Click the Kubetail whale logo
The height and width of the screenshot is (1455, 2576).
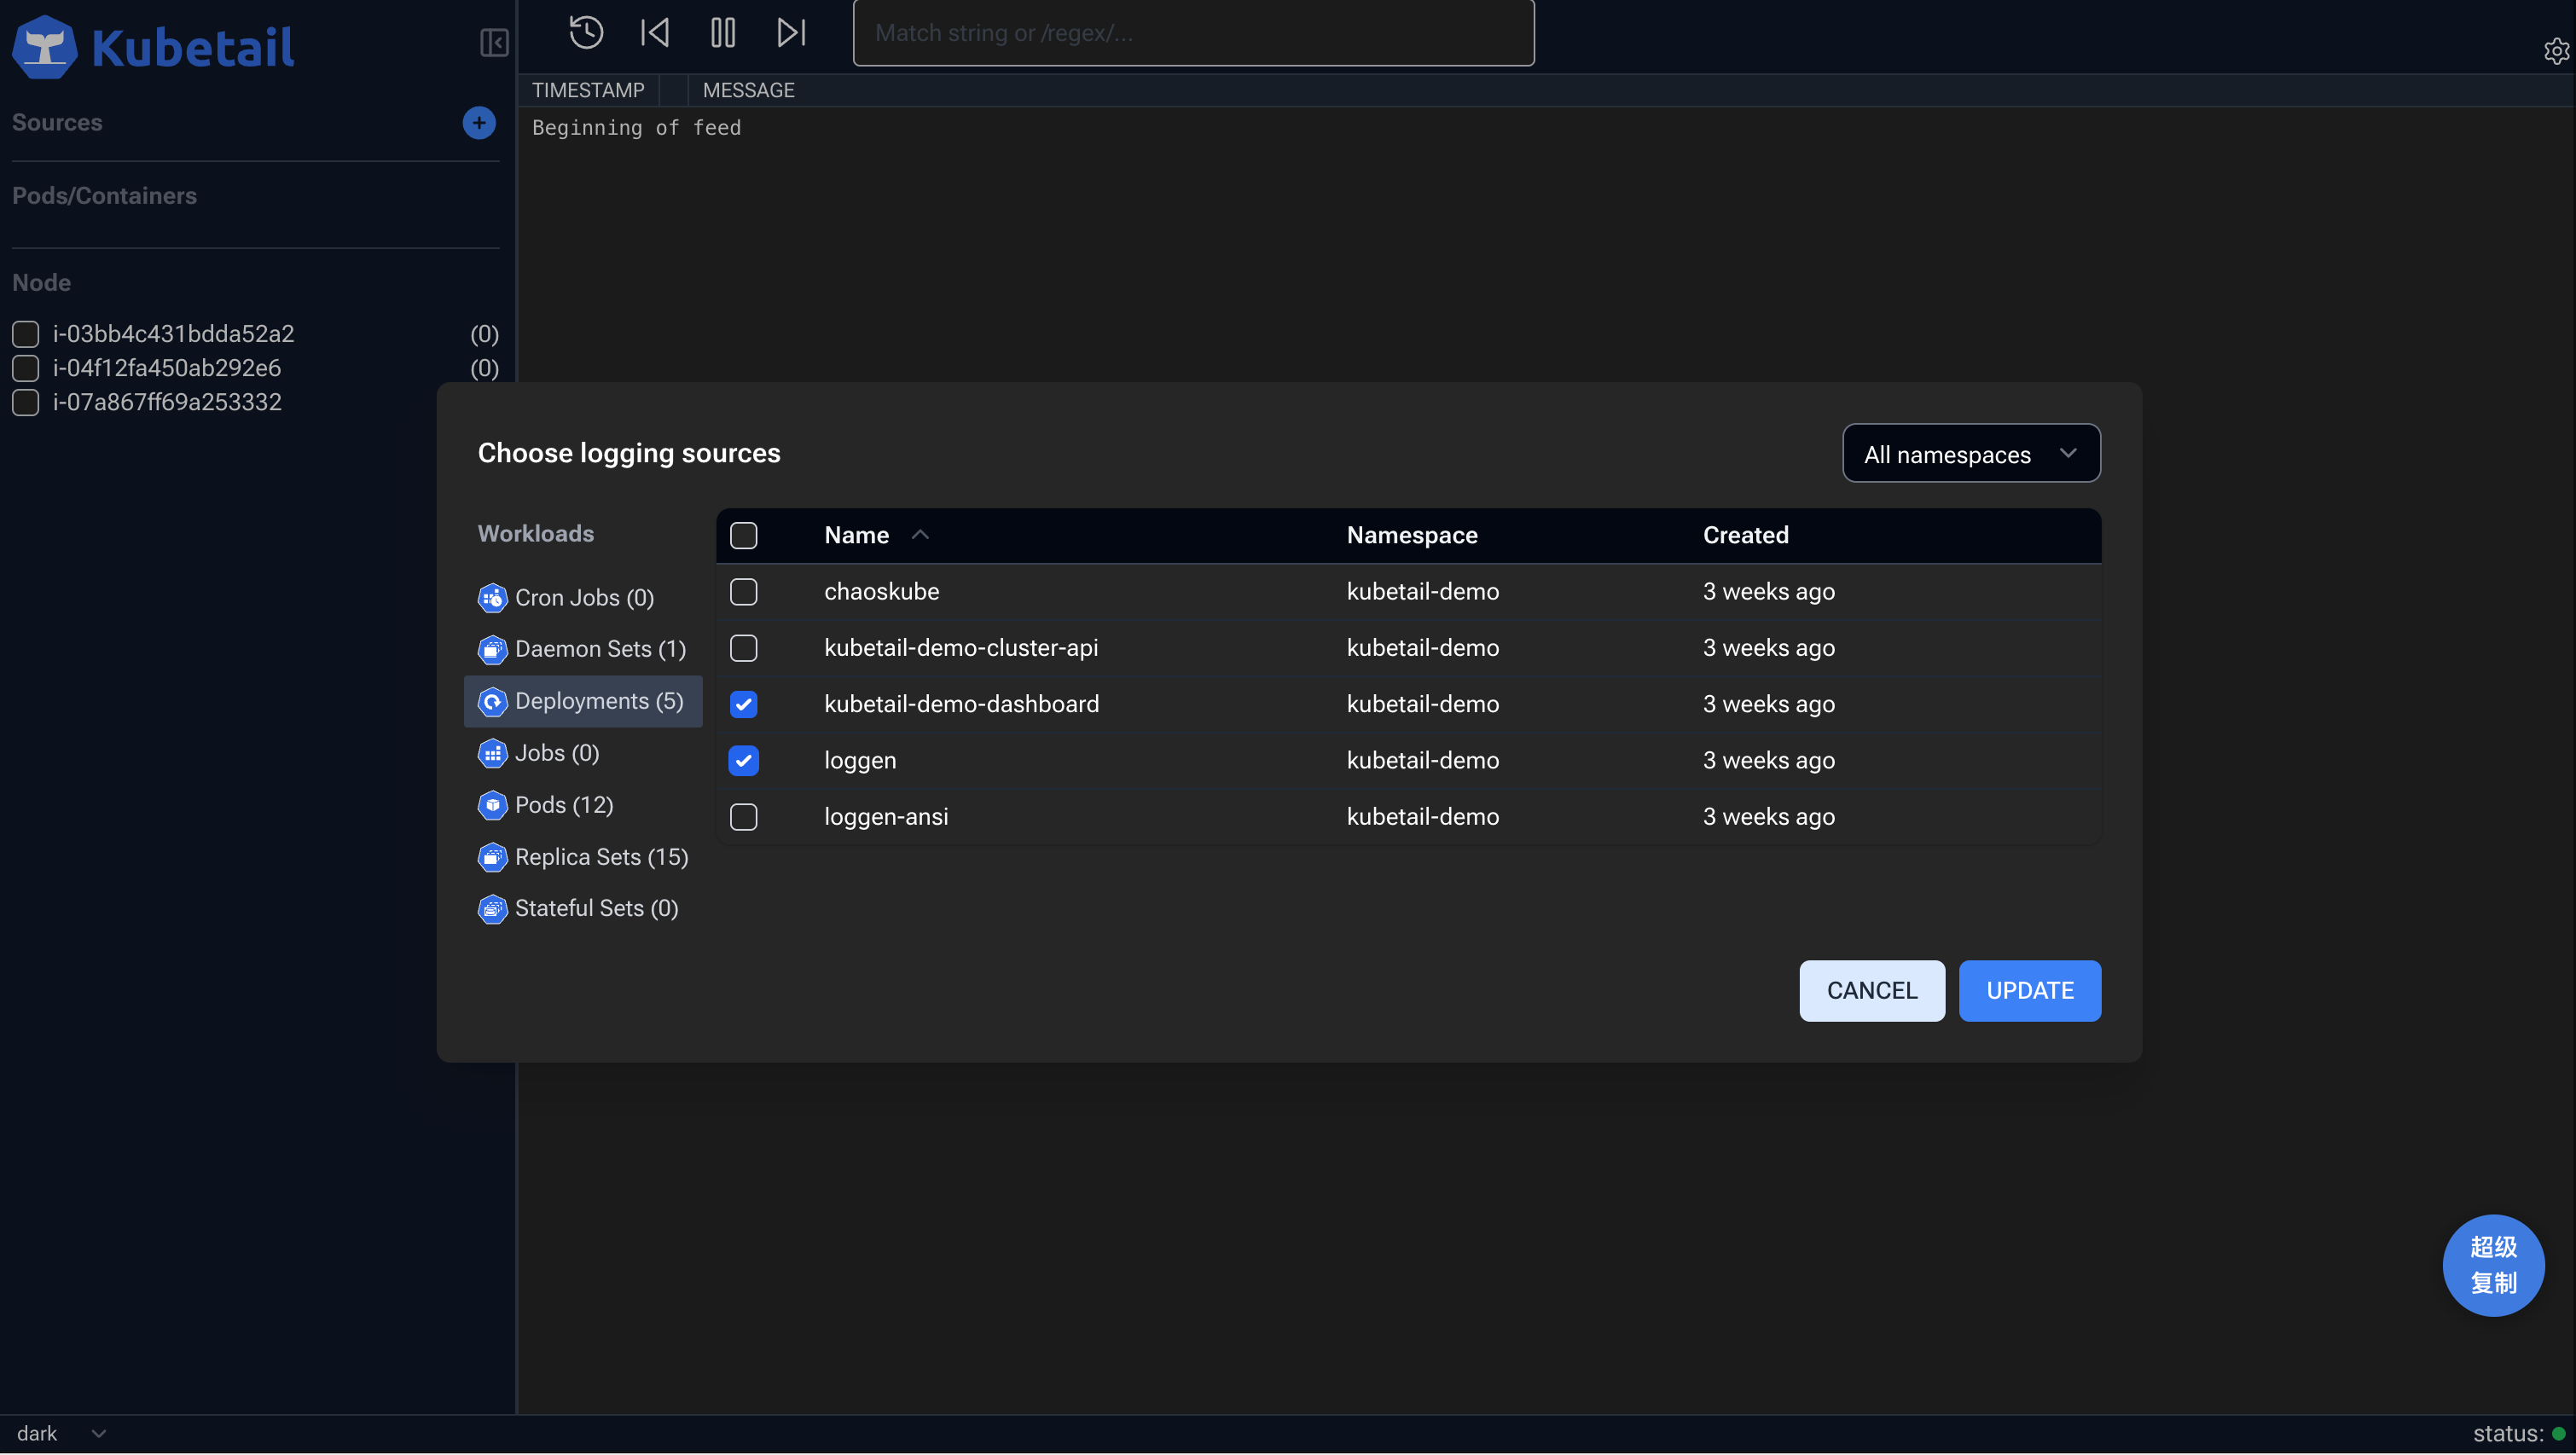44,46
